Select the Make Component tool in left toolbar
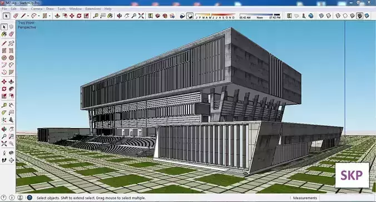The image size is (376, 202). [x=11, y=27]
